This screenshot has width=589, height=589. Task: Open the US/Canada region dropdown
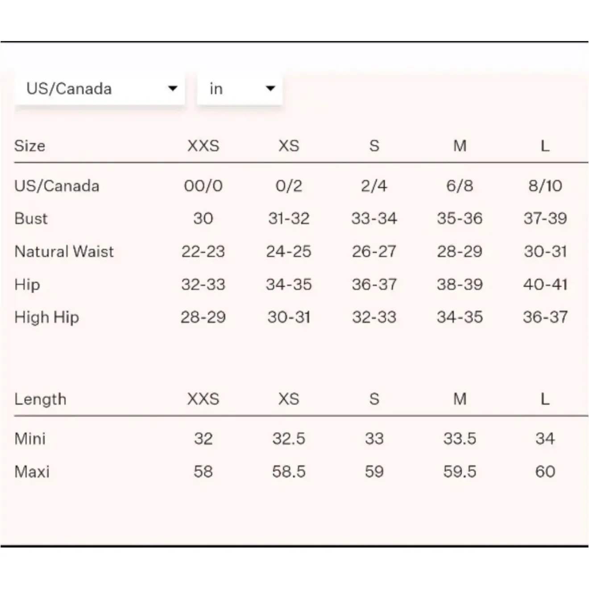[99, 88]
